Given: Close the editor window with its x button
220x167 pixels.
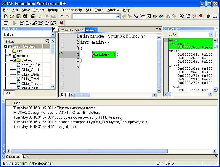Looking at the screenshot, I should coord(160,29).
